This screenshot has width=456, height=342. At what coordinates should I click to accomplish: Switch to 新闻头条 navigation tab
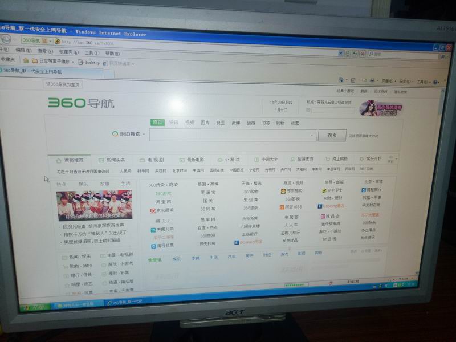pyautogui.click(x=112, y=160)
